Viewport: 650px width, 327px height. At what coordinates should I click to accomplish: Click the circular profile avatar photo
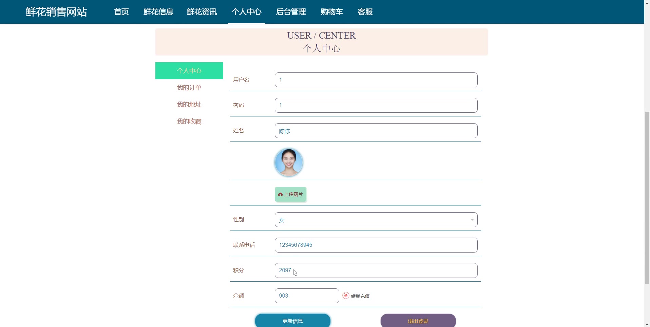point(289,162)
